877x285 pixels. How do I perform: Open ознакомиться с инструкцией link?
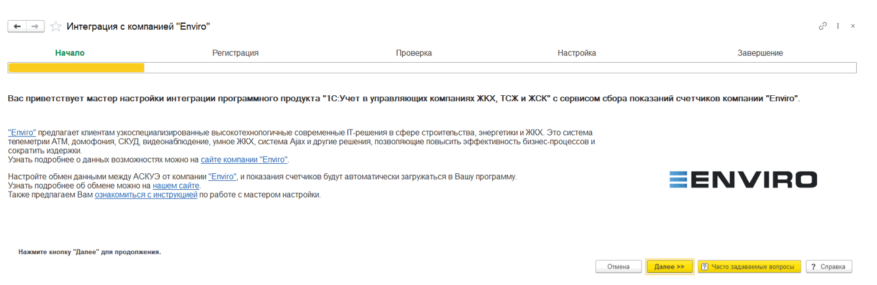pos(146,195)
